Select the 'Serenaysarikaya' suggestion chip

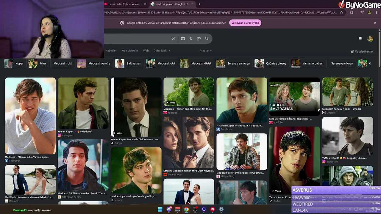pos(342,63)
